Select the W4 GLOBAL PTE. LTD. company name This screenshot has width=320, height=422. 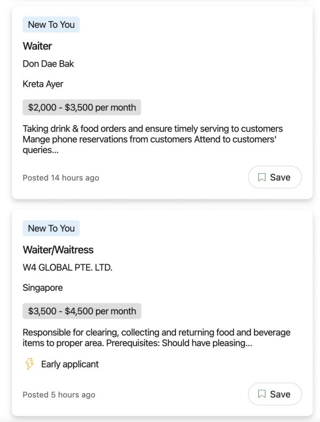[x=67, y=267]
